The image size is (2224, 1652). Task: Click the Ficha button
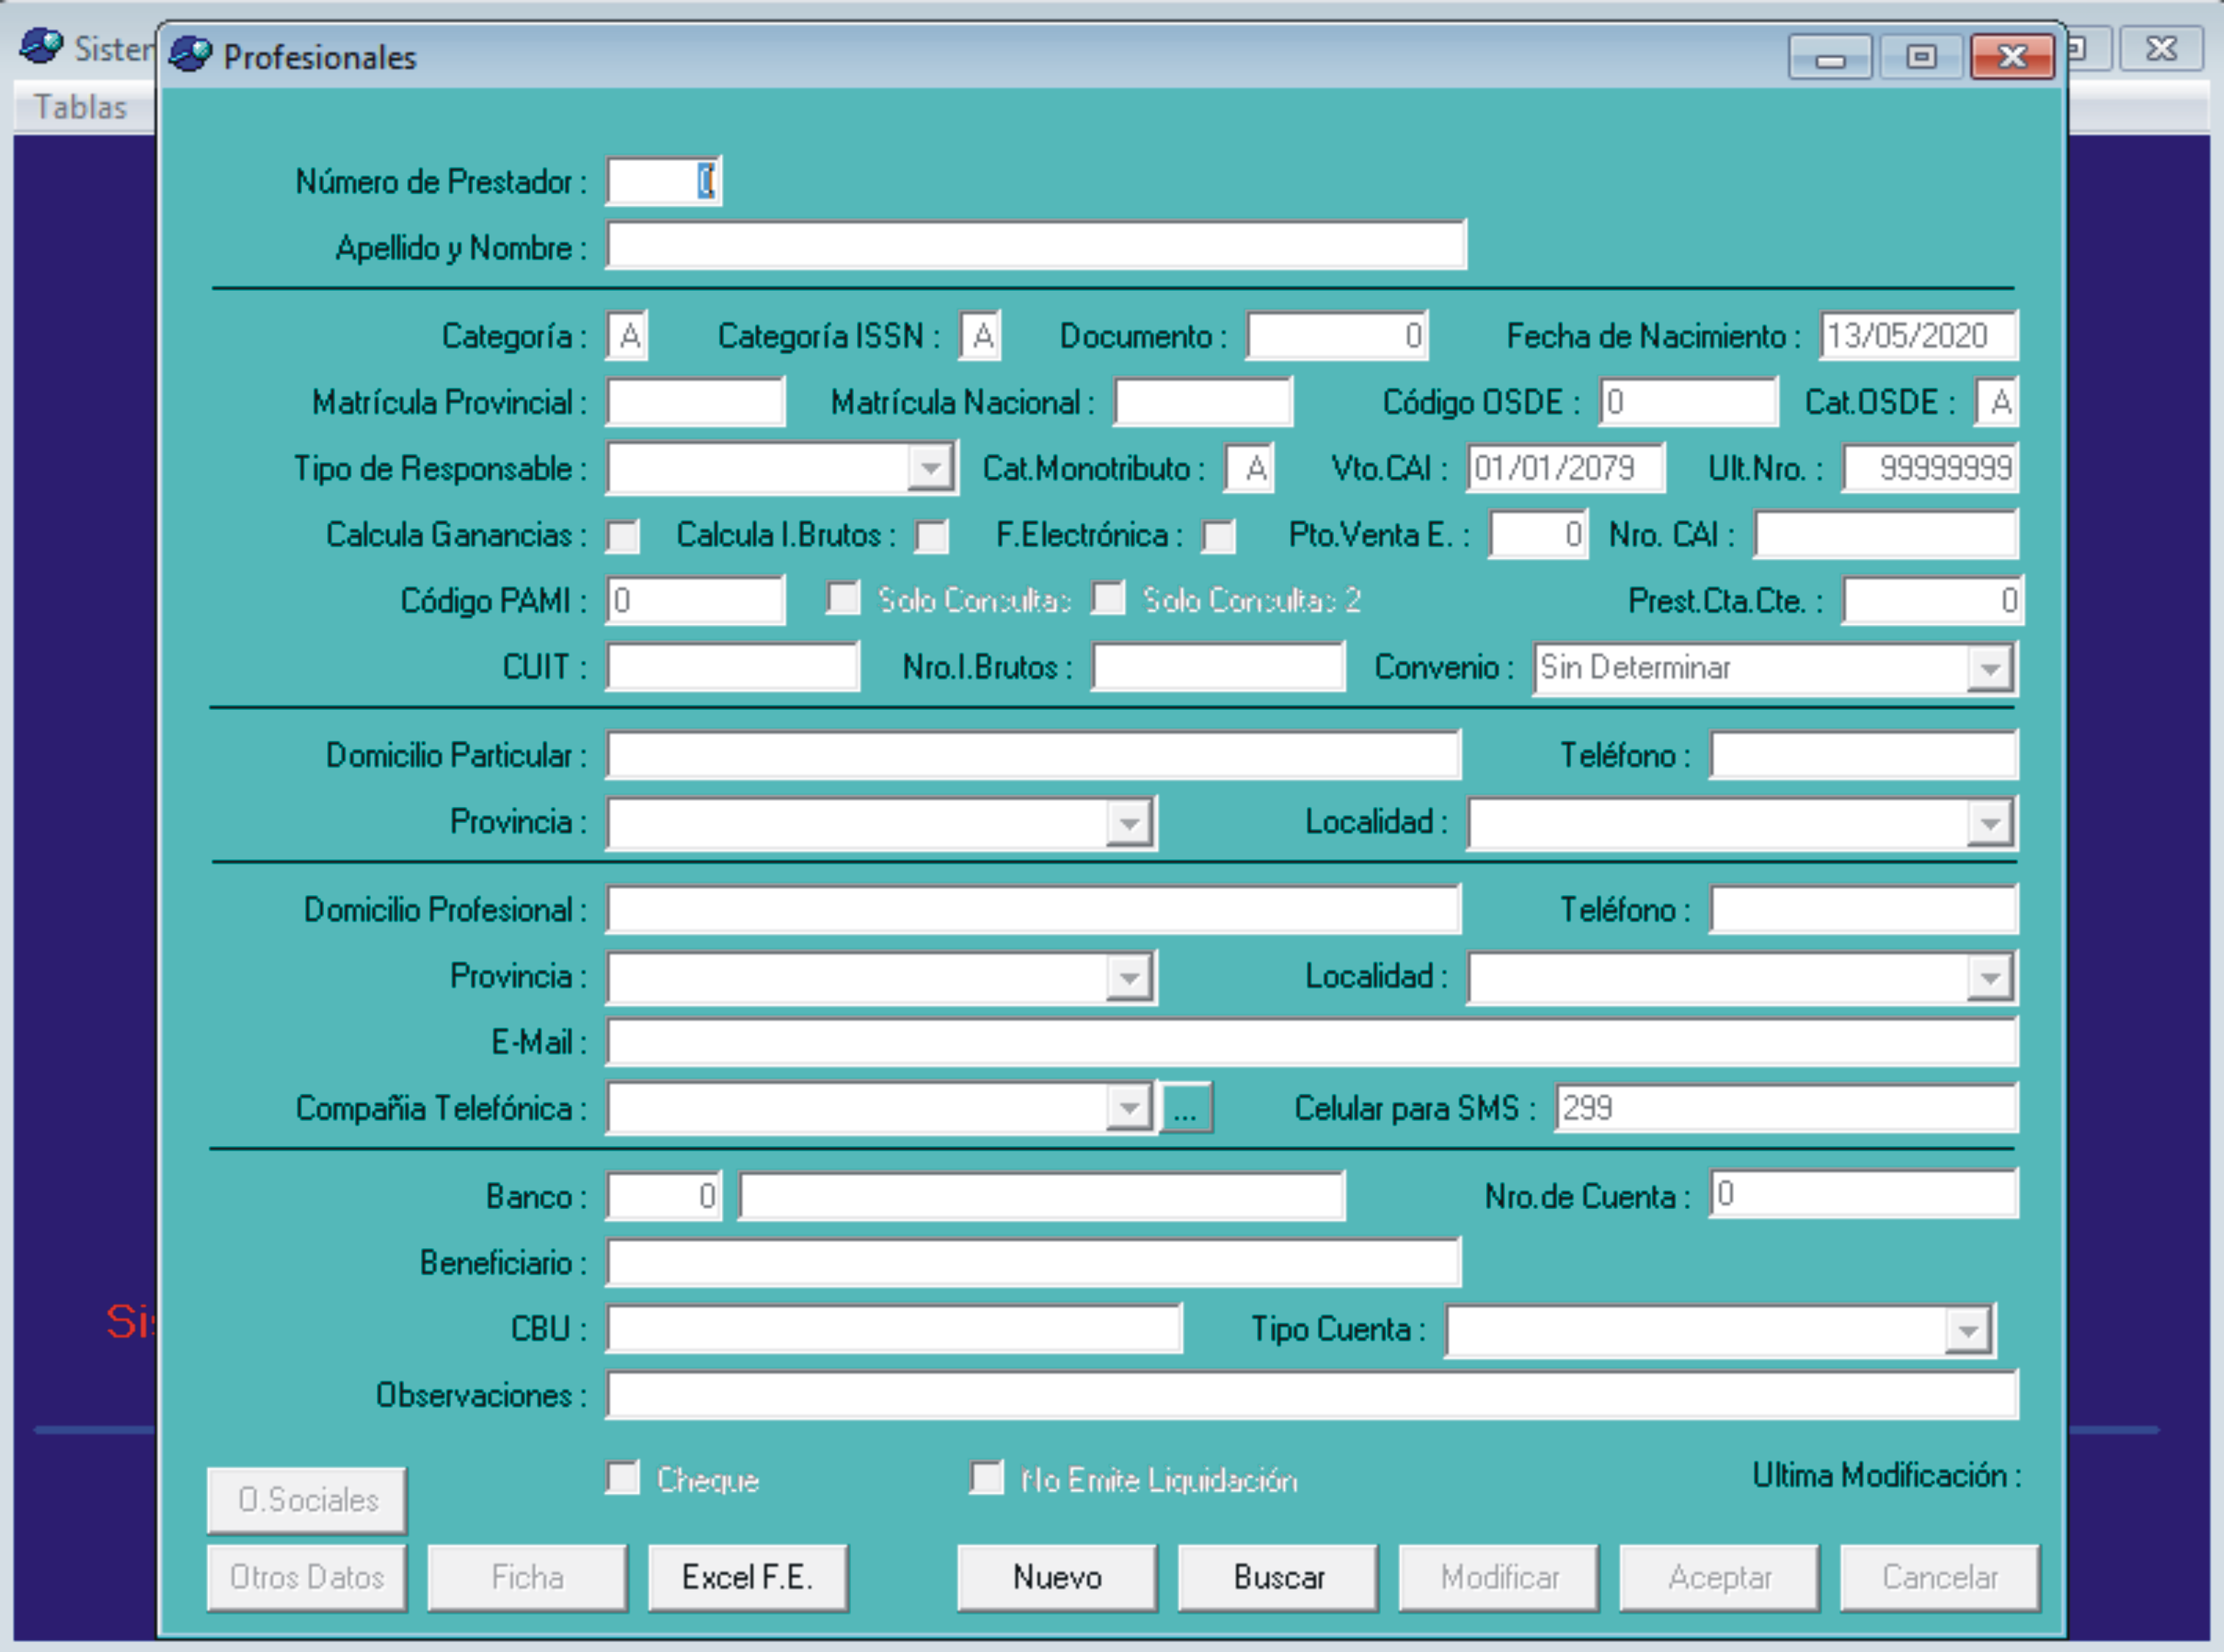click(x=527, y=1578)
